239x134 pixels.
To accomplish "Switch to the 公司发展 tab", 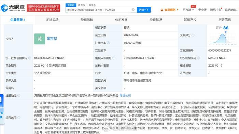I will (121, 20).
